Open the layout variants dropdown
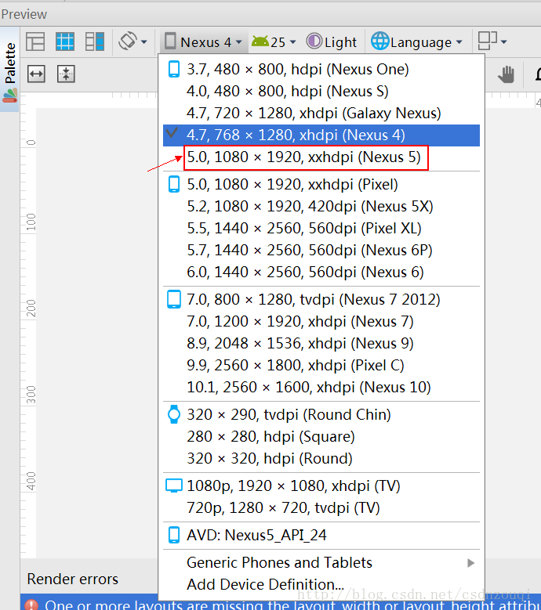This screenshot has height=610, width=541. [492, 42]
